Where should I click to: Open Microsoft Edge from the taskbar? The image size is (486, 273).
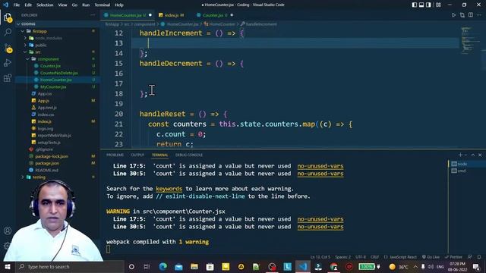point(163,266)
